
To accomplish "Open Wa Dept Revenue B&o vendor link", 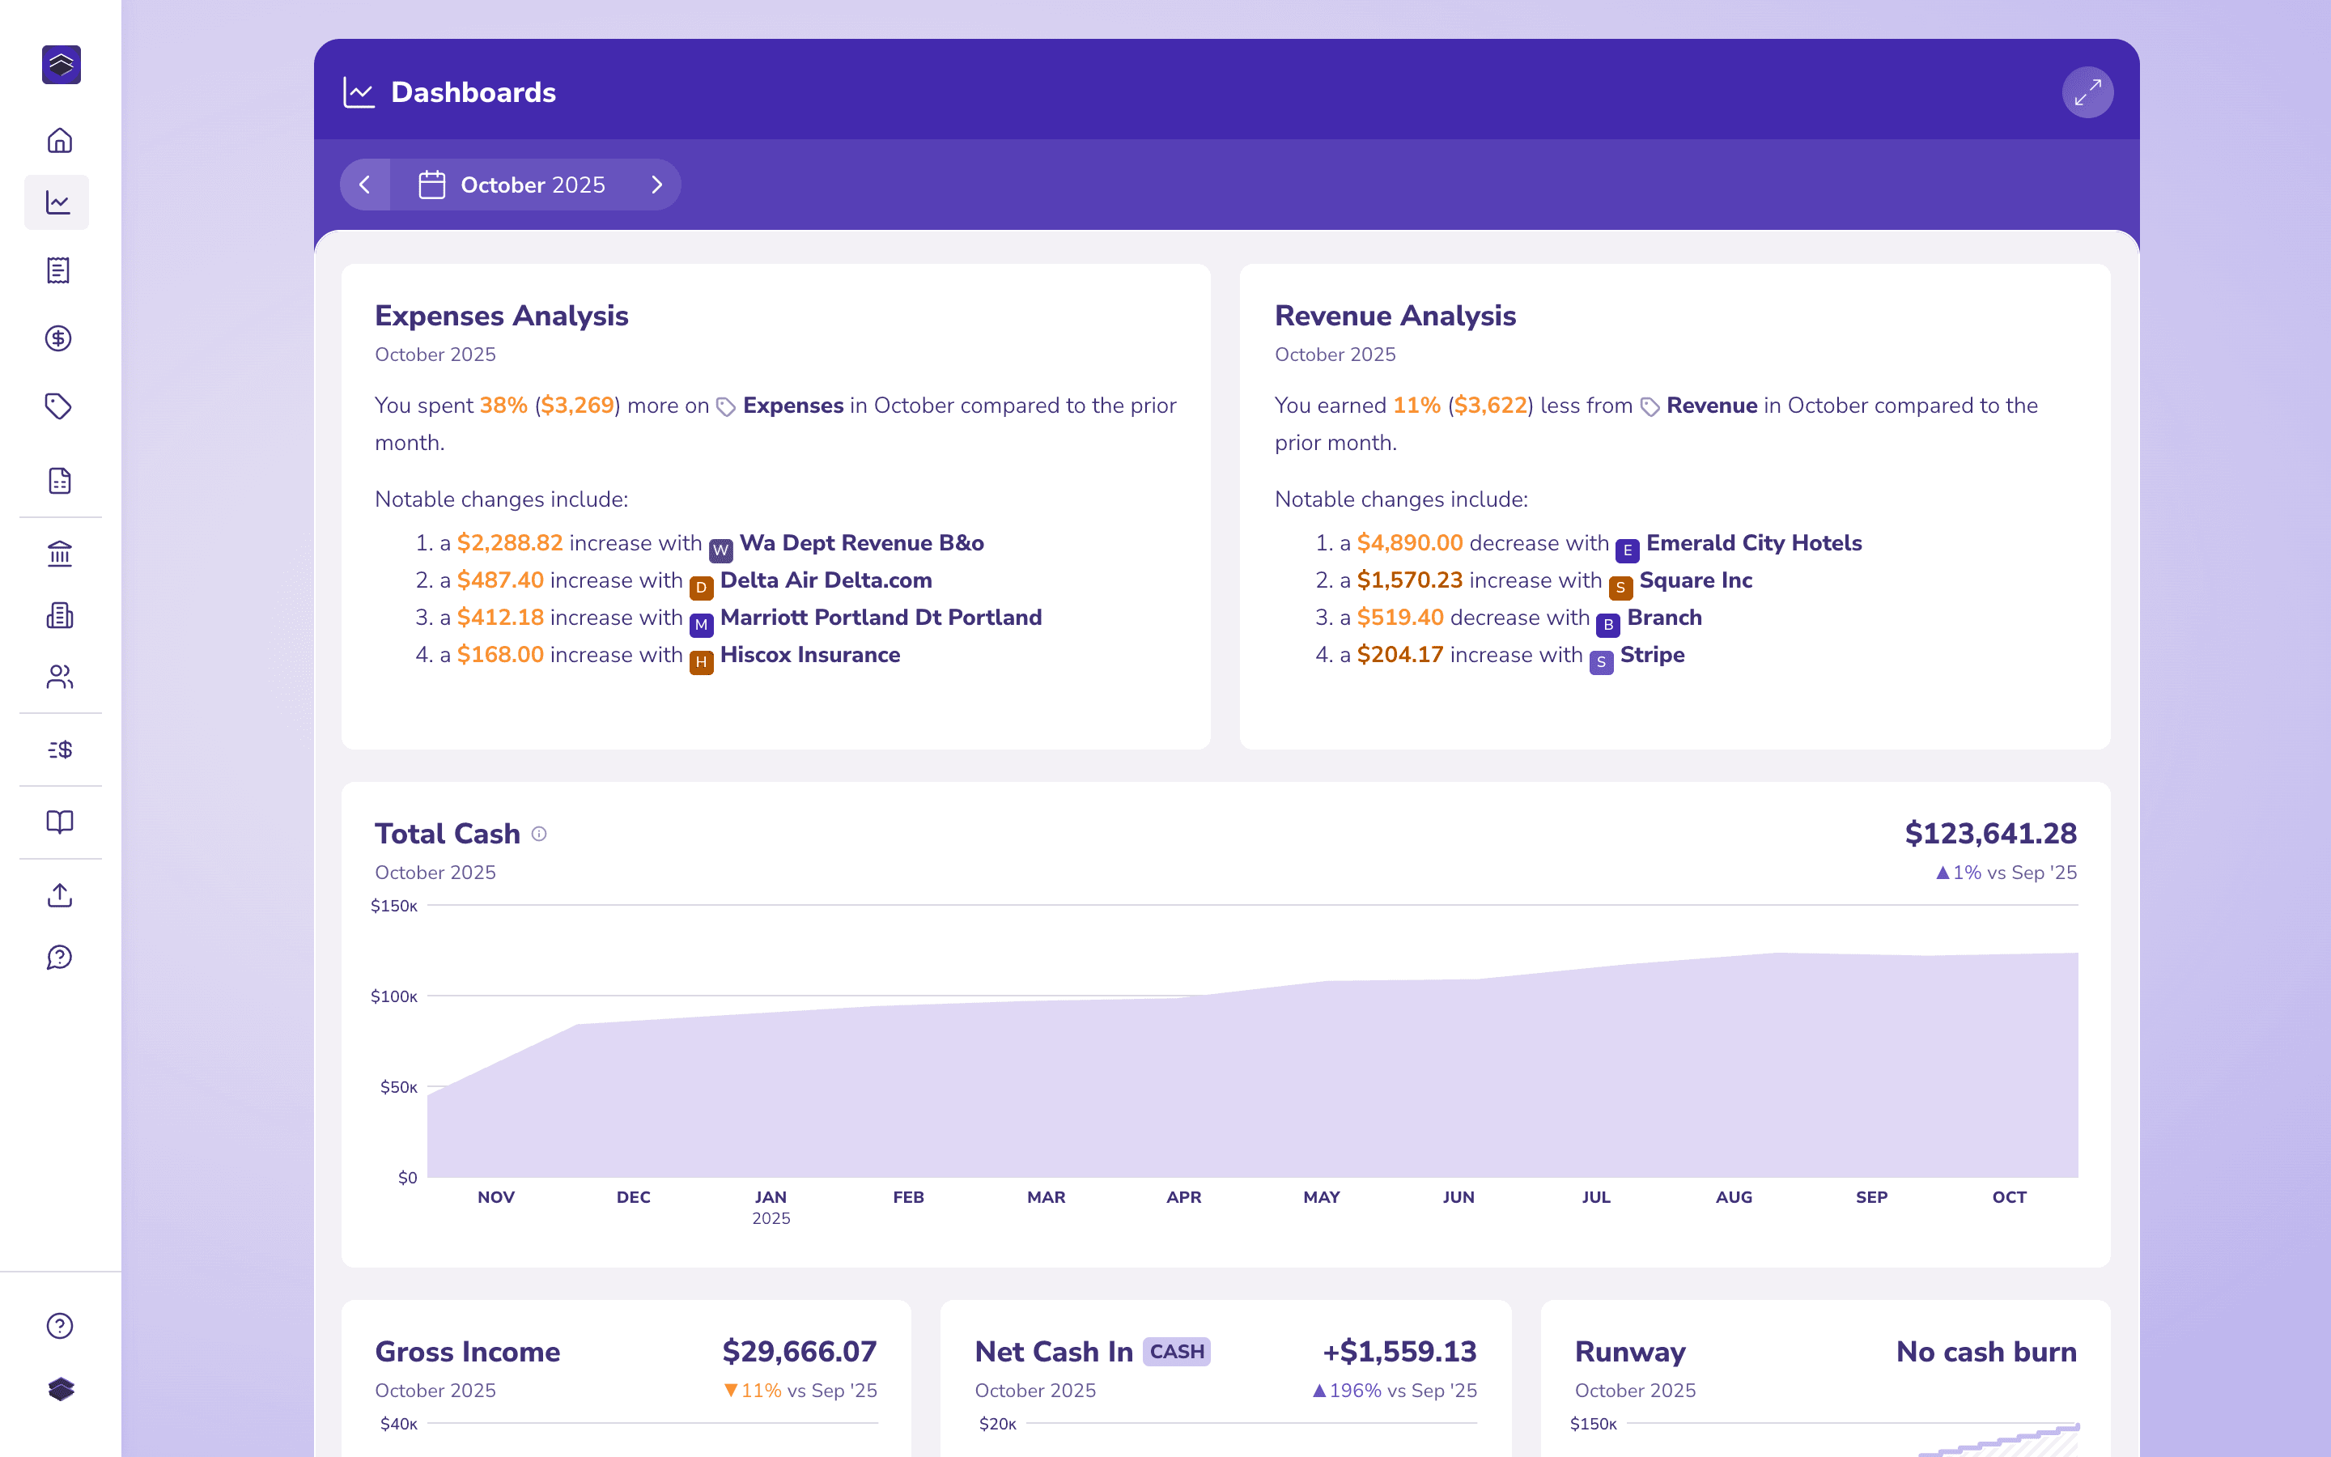I will [862, 543].
